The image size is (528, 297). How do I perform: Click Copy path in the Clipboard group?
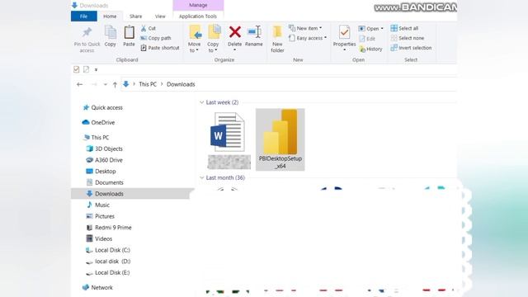pos(156,38)
